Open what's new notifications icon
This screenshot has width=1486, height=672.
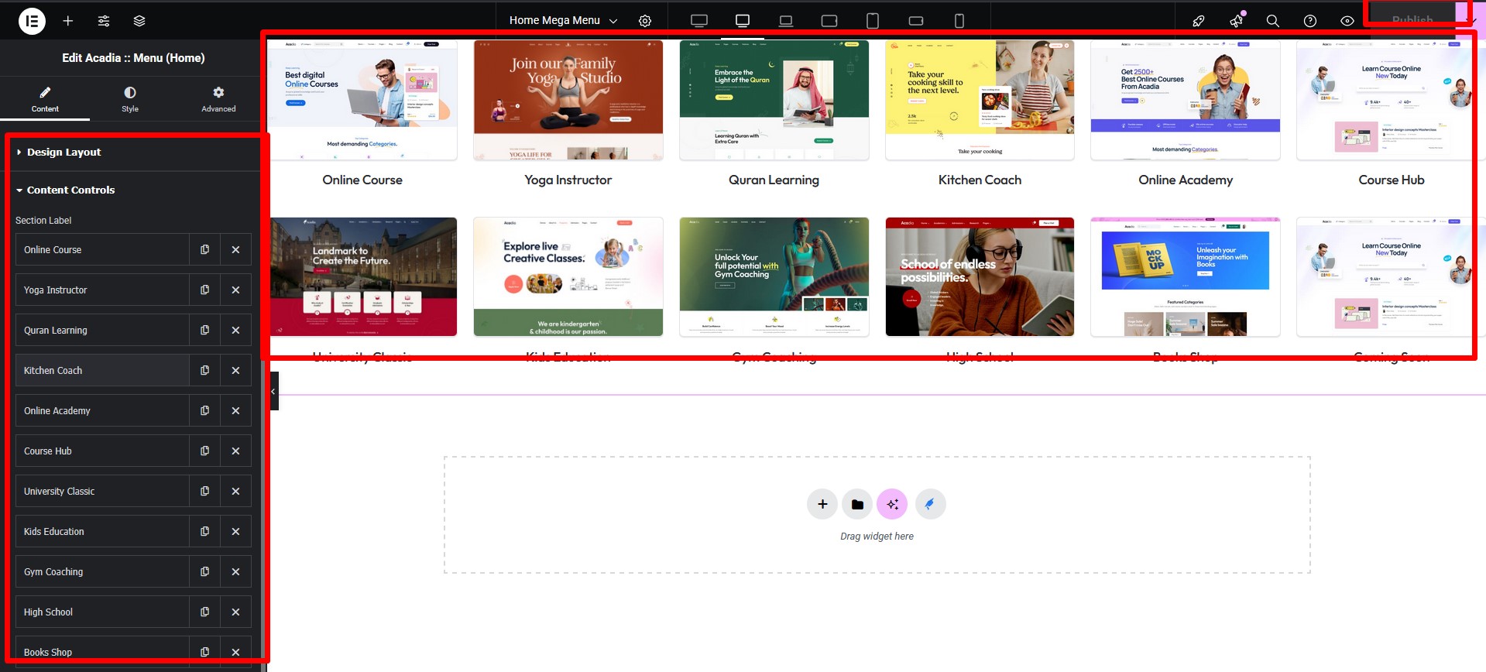tap(1237, 21)
